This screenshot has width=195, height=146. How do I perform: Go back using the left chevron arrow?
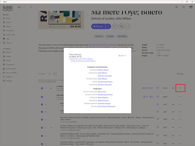point(31,7)
